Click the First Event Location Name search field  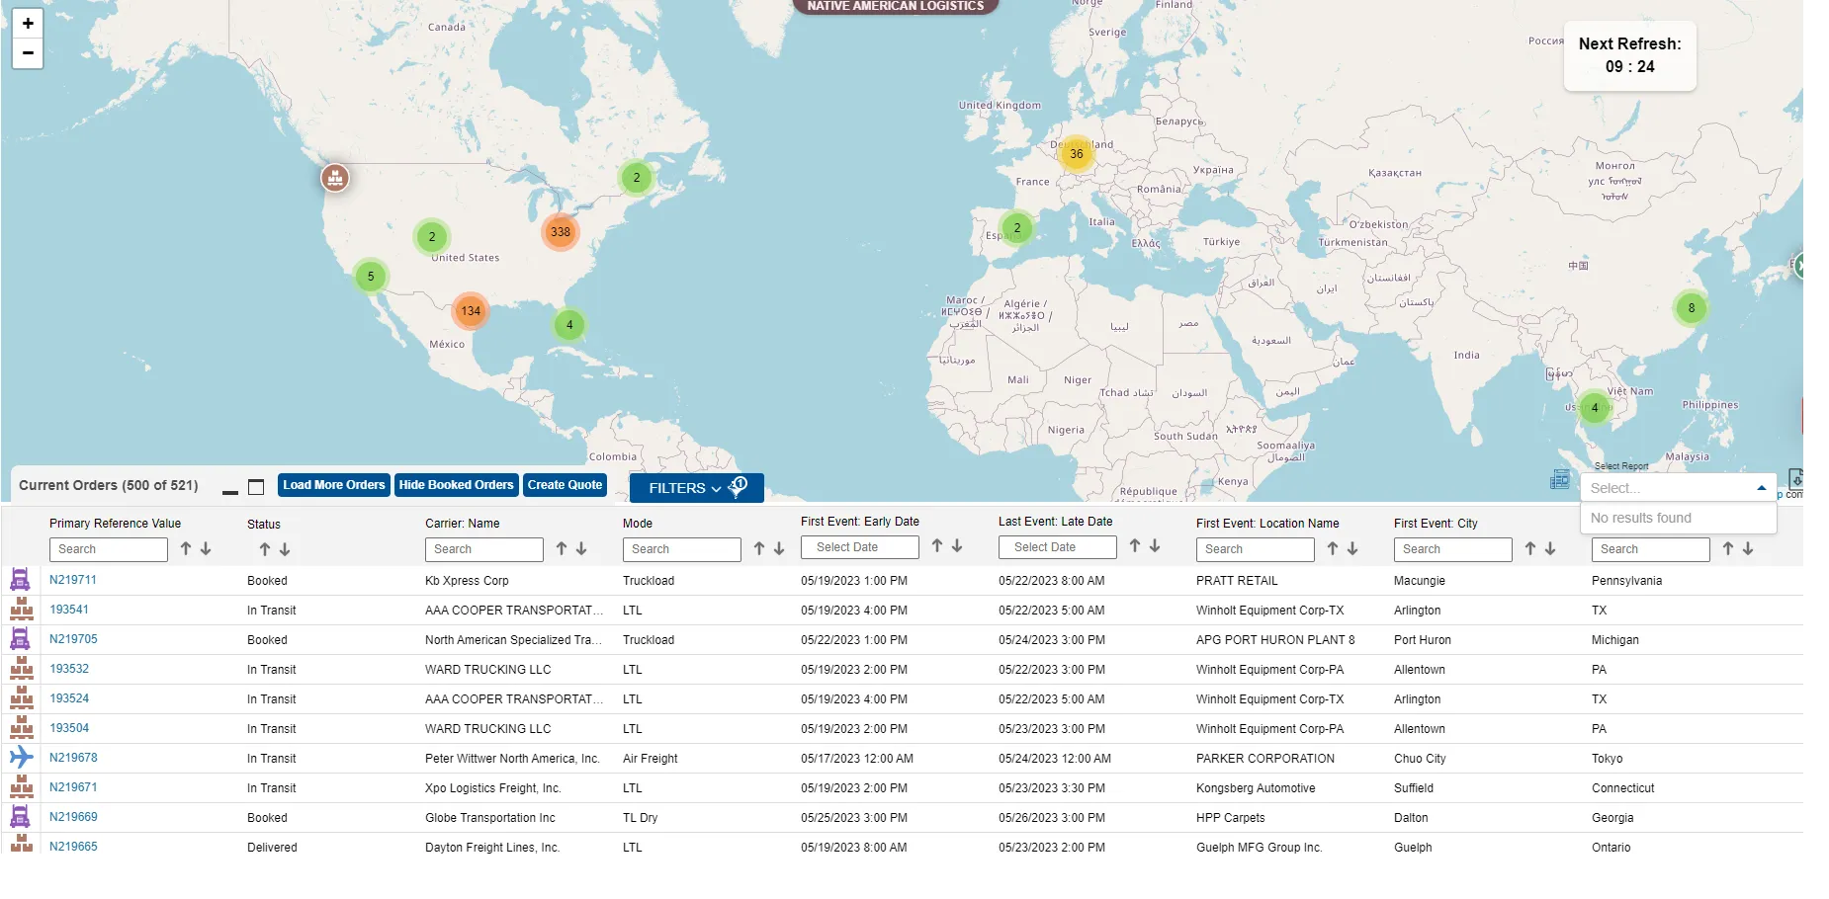(x=1256, y=549)
